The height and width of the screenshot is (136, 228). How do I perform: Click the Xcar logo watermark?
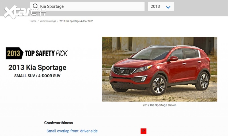(x=25, y=12)
